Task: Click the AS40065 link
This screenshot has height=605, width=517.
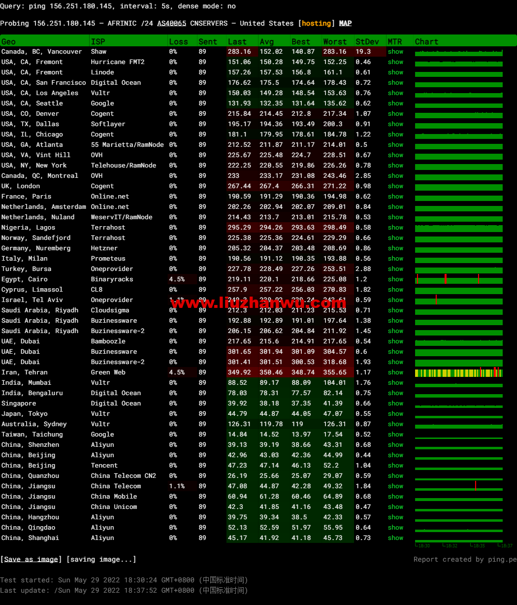Action: pyautogui.click(x=171, y=23)
